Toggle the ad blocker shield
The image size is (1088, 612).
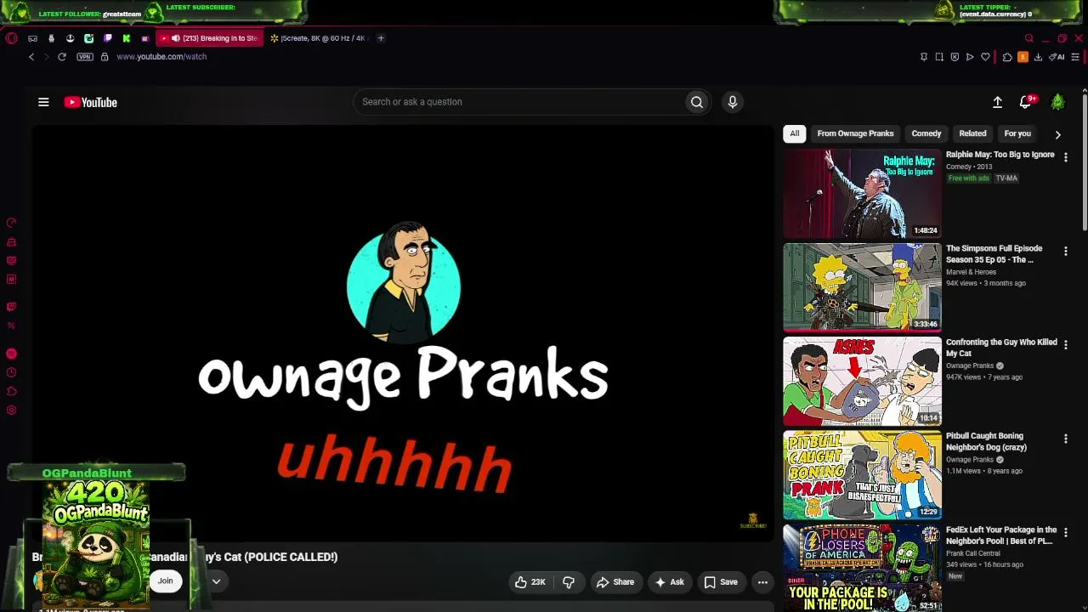[x=955, y=57]
